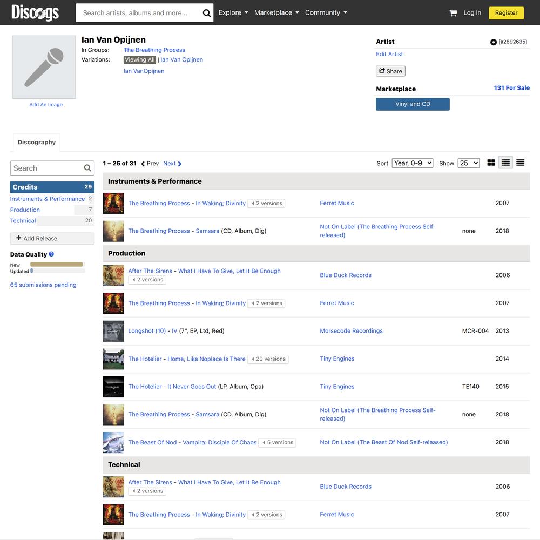Screen dimensions: 540x540
Task: Click the Data Quality help icon
Action: [51, 254]
